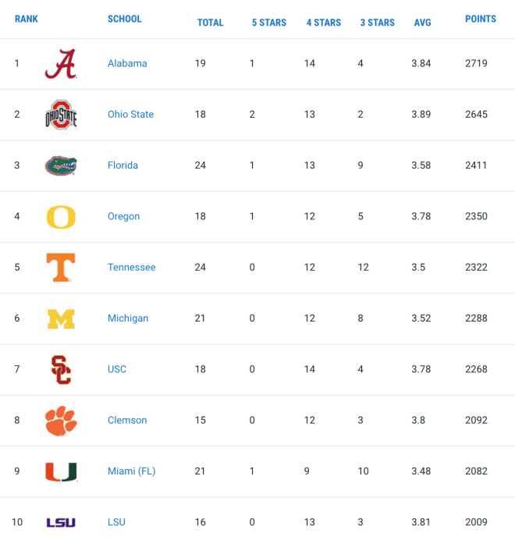Follow the Tennessee school link

point(132,267)
